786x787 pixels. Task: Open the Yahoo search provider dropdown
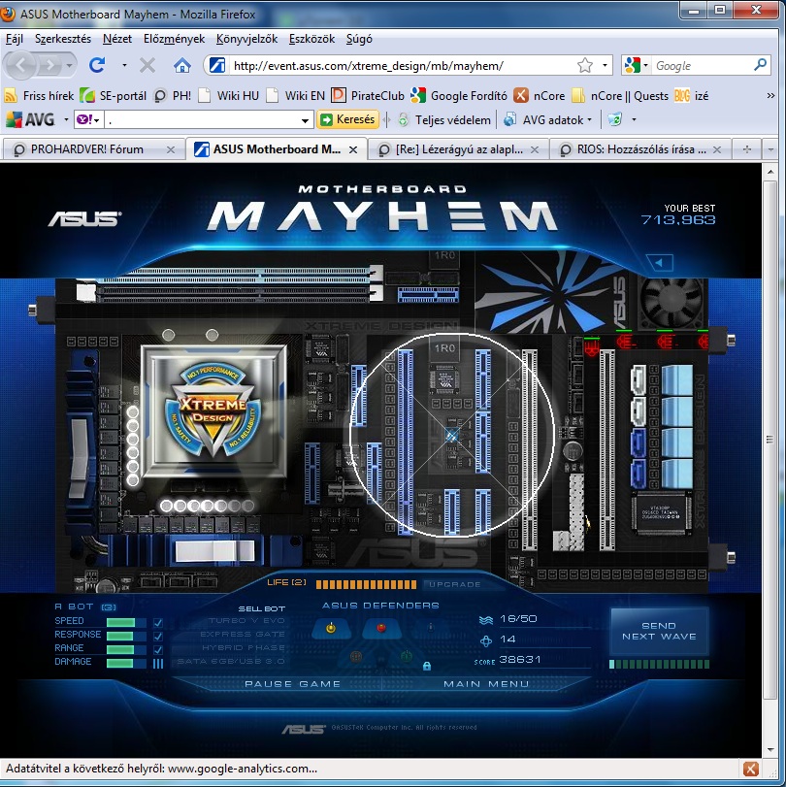[x=89, y=119]
